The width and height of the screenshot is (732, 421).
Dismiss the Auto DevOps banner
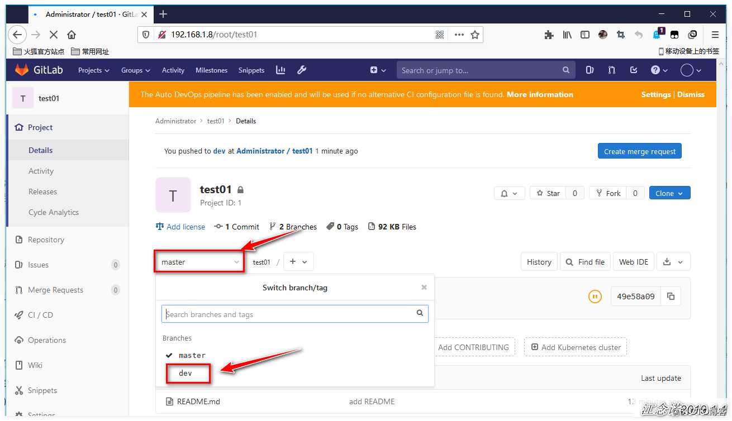[691, 94]
